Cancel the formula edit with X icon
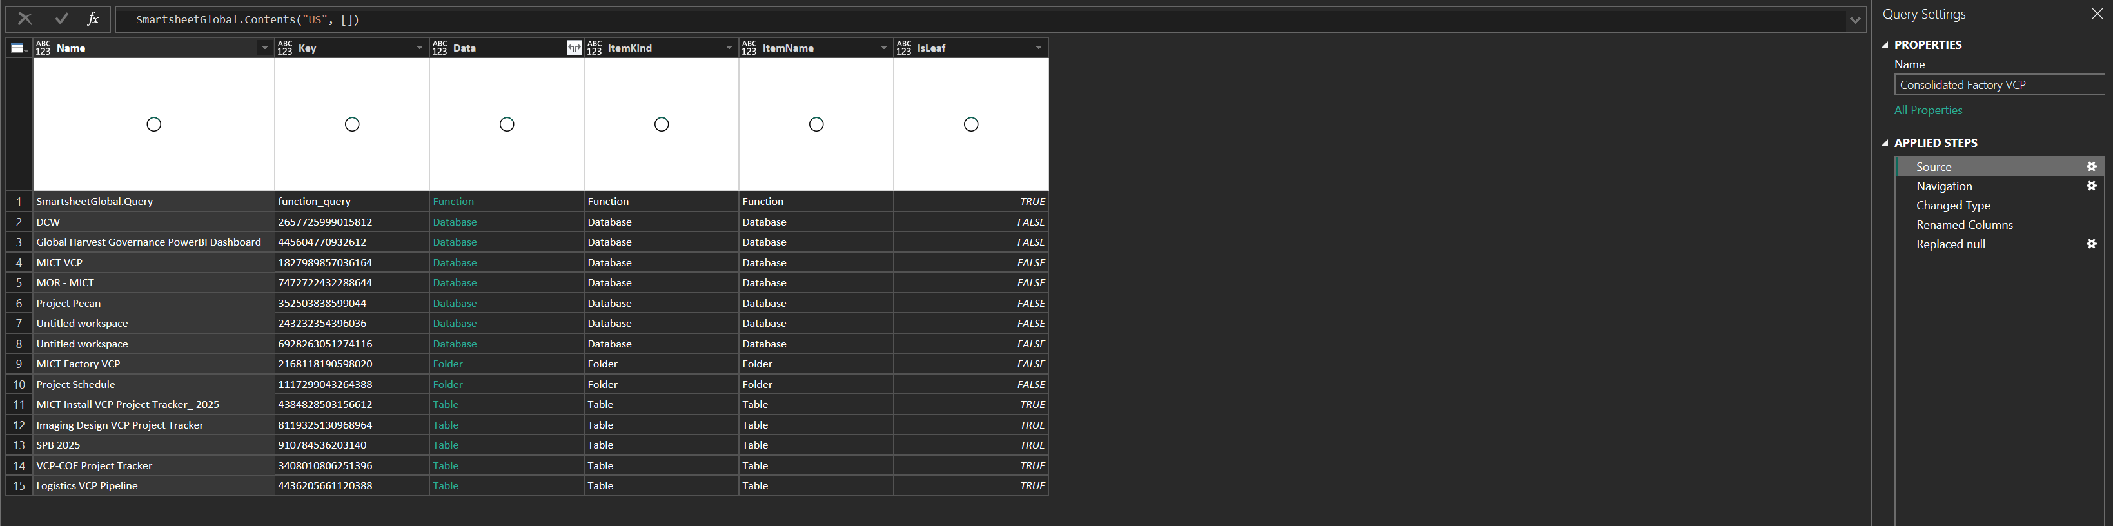 point(25,19)
